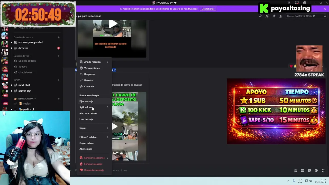
Task: Click the taskbar microphone icon
Action: (x=294, y=181)
